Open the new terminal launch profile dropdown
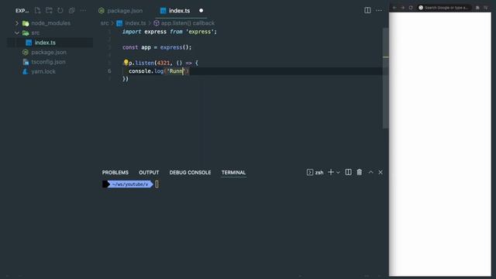 [x=338, y=172]
